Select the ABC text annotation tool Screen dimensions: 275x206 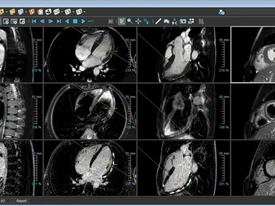[175, 21]
